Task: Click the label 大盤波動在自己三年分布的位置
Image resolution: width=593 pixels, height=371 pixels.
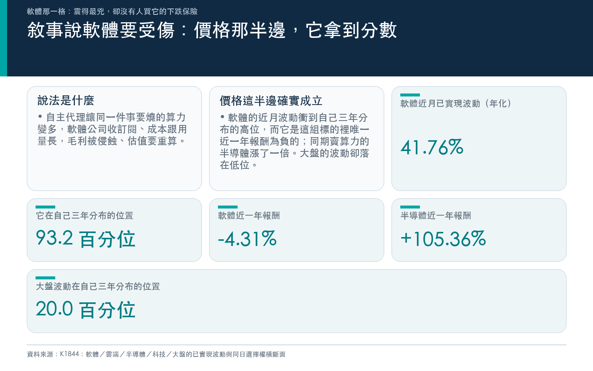Action: (x=98, y=286)
